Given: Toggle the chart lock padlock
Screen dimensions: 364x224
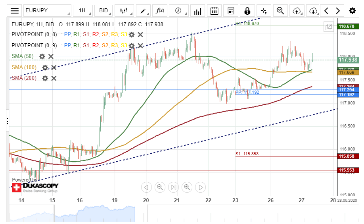Looking at the screenshot, I should 247,11.
